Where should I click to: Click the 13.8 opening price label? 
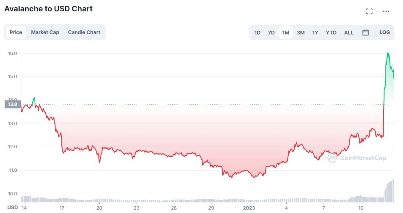[12, 104]
